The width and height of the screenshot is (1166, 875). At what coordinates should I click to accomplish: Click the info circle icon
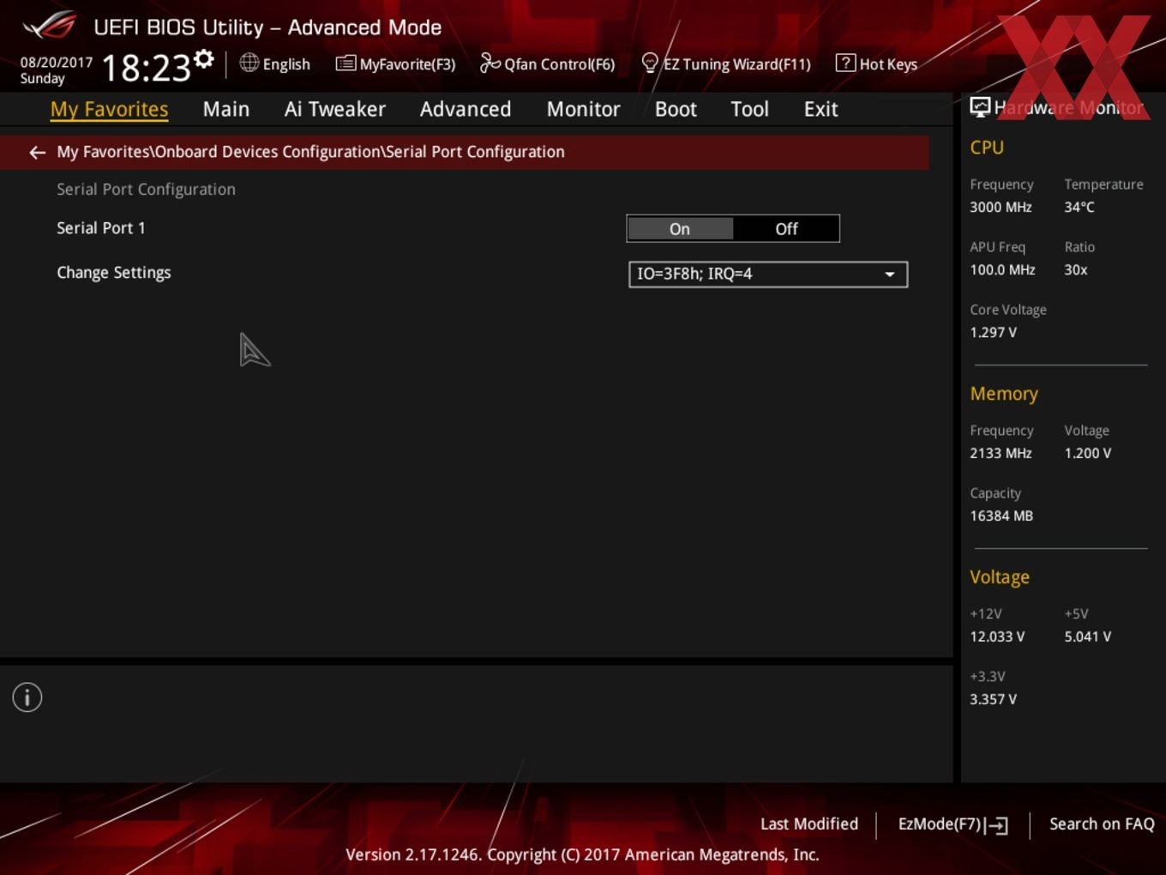(x=27, y=697)
